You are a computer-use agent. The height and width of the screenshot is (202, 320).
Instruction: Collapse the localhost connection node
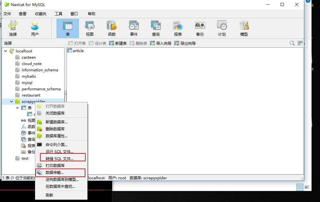pyautogui.click(x=5, y=51)
